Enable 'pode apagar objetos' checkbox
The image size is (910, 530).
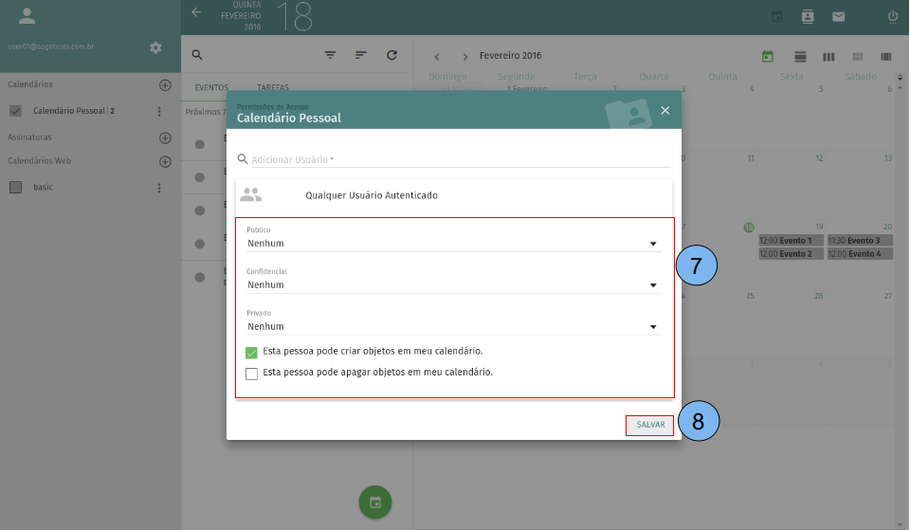[x=251, y=374]
